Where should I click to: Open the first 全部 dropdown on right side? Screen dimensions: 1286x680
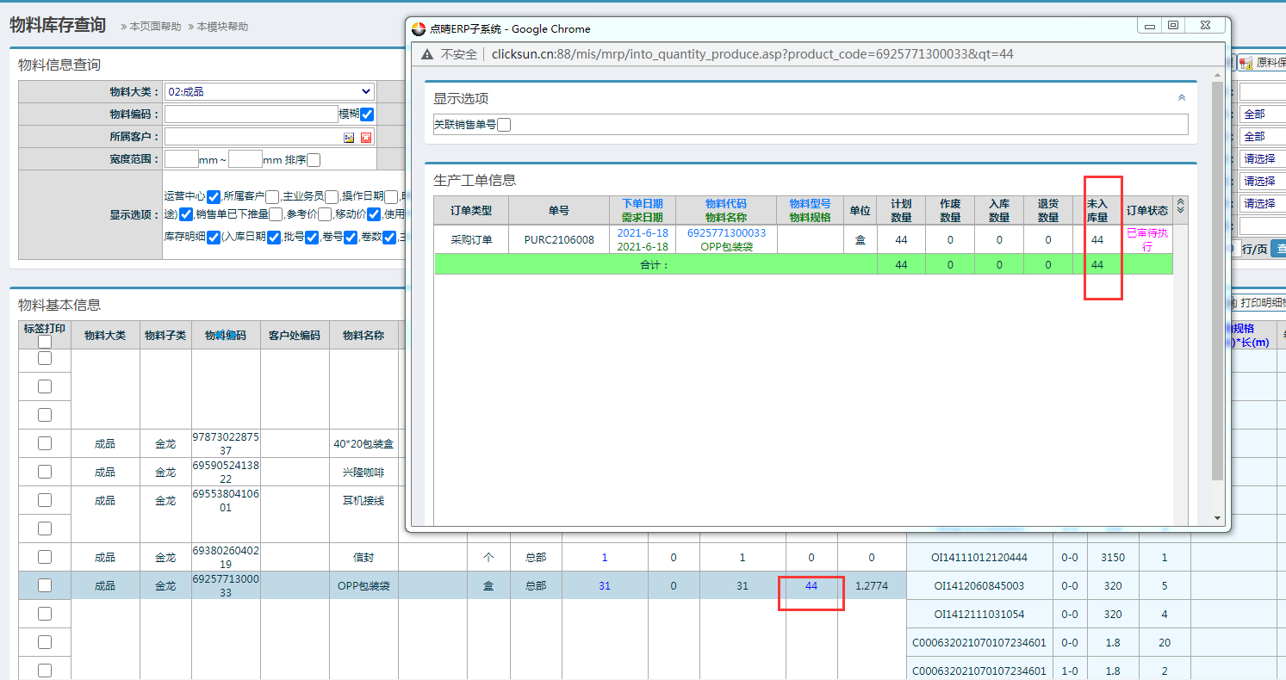(1262, 114)
